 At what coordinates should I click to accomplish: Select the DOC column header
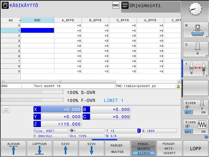[x=37, y=20]
